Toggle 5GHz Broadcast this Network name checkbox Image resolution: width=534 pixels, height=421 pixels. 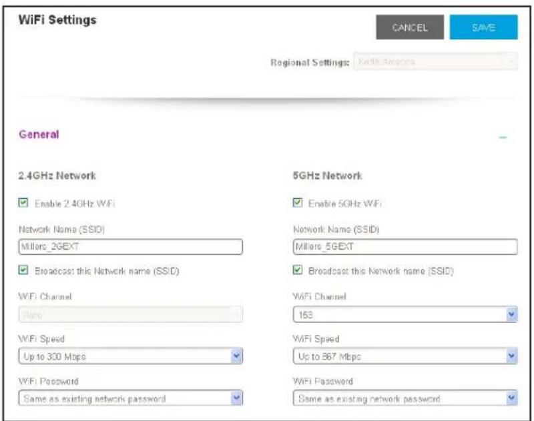pyautogui.click(x=297, y=270)
